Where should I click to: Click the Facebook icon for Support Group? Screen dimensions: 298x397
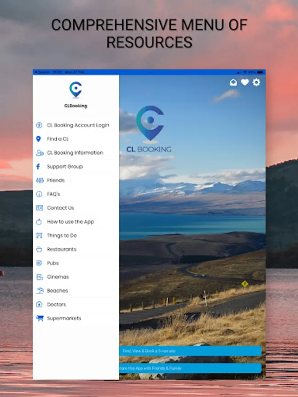coord(38,166)
